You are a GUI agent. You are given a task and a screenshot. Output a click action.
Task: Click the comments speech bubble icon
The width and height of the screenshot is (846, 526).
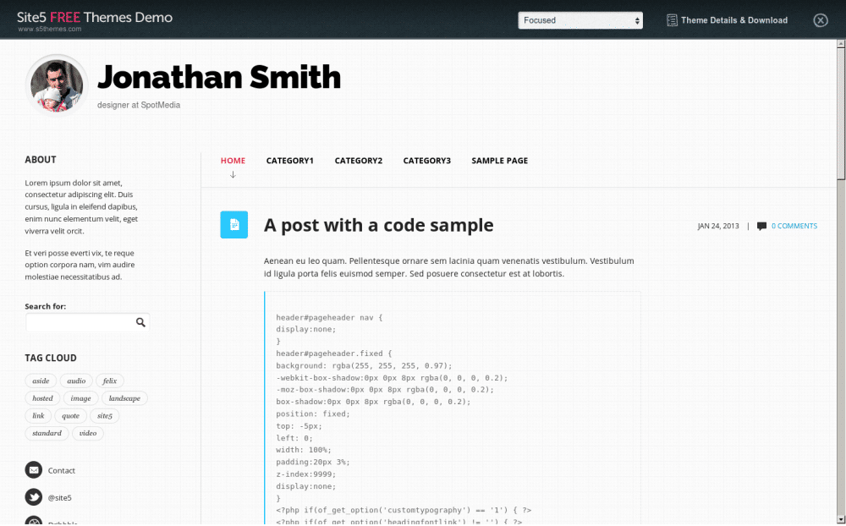coord(761,226)
